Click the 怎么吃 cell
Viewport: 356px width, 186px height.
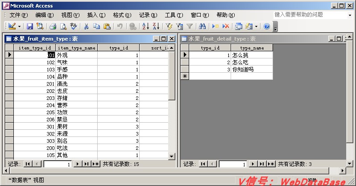(252, 62)
